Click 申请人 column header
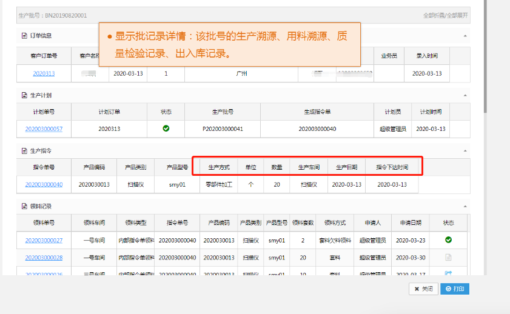This screenshot has height=314, width=510. (x=372, y=223)
